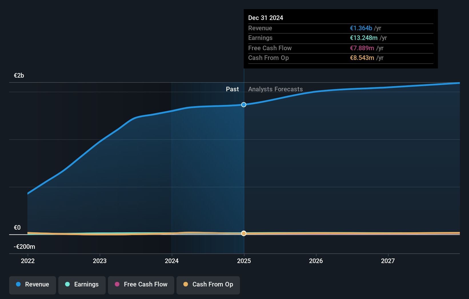Toggle the Revenue series legend button
This screenshot has height=299, width=469.
[33, 285]
